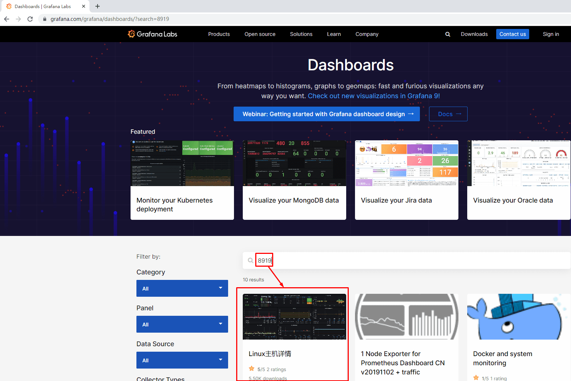Go back with the browser back arrow

[7, 19]
